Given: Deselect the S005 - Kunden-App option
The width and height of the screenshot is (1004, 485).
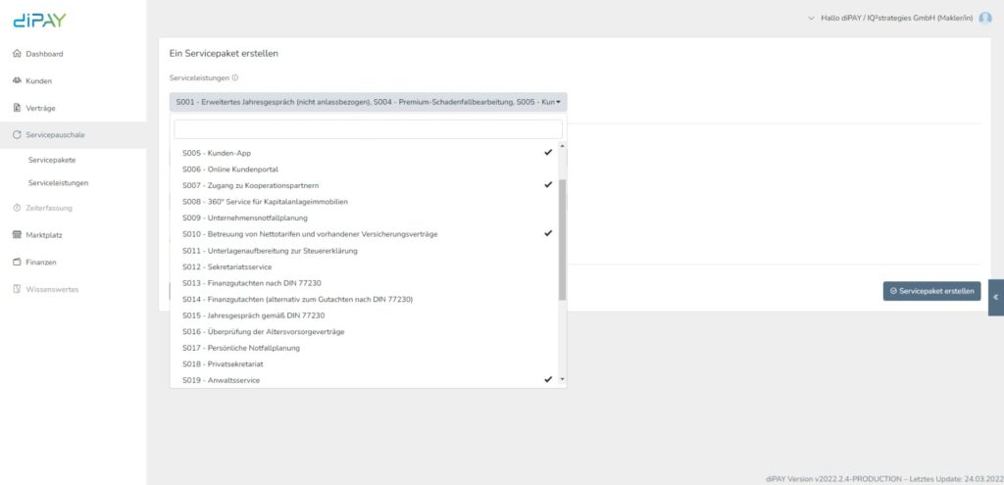Looking at the screenshot, I should [367, 154].
